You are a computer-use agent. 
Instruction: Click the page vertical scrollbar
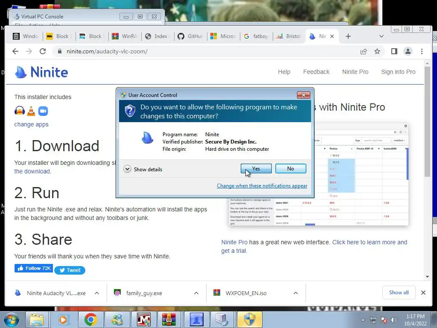coord(427,122)
